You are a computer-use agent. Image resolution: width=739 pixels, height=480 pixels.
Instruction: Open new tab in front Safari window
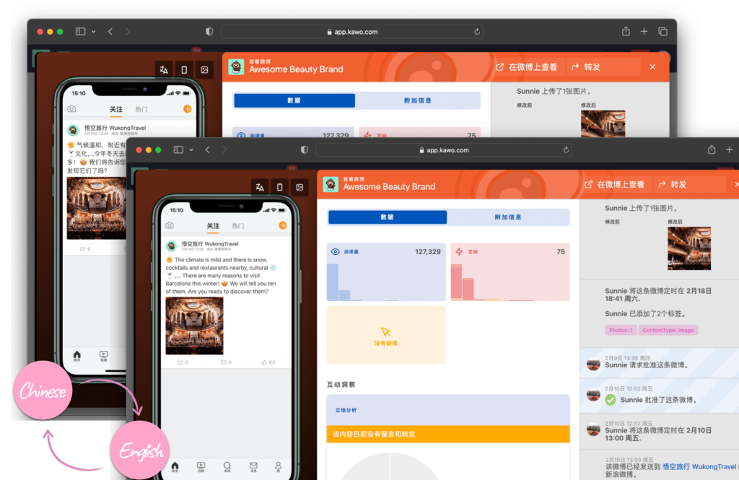[729, 150]
